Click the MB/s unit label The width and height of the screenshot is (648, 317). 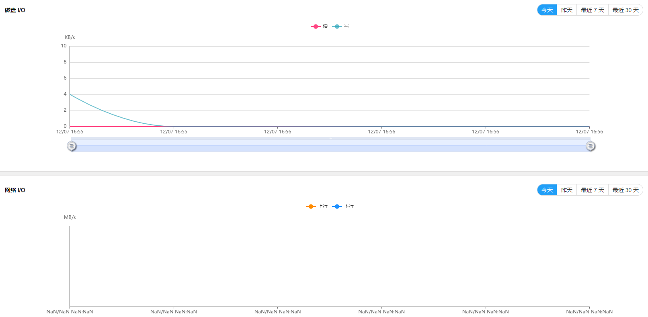[70, 217]
